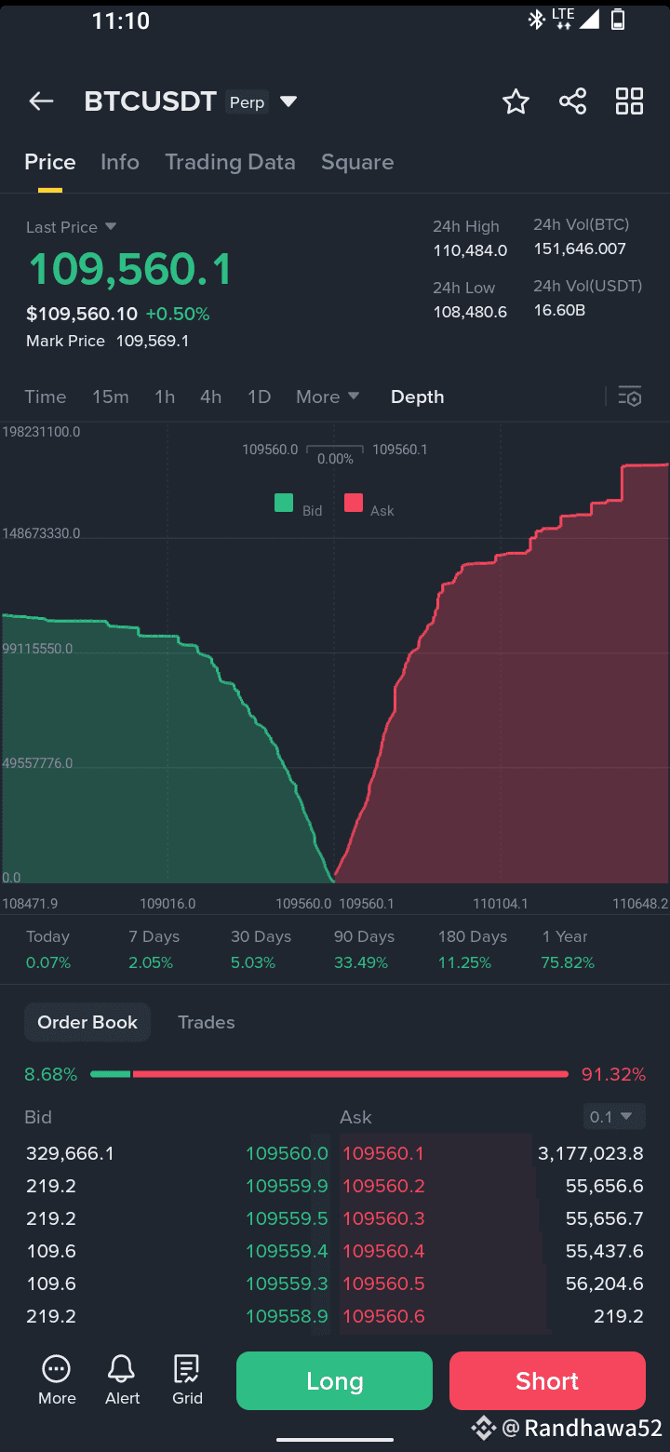Screen dimensions: 670x1452
Task: Open the grid layout menu icon at top right
Action: pos(630,101)
